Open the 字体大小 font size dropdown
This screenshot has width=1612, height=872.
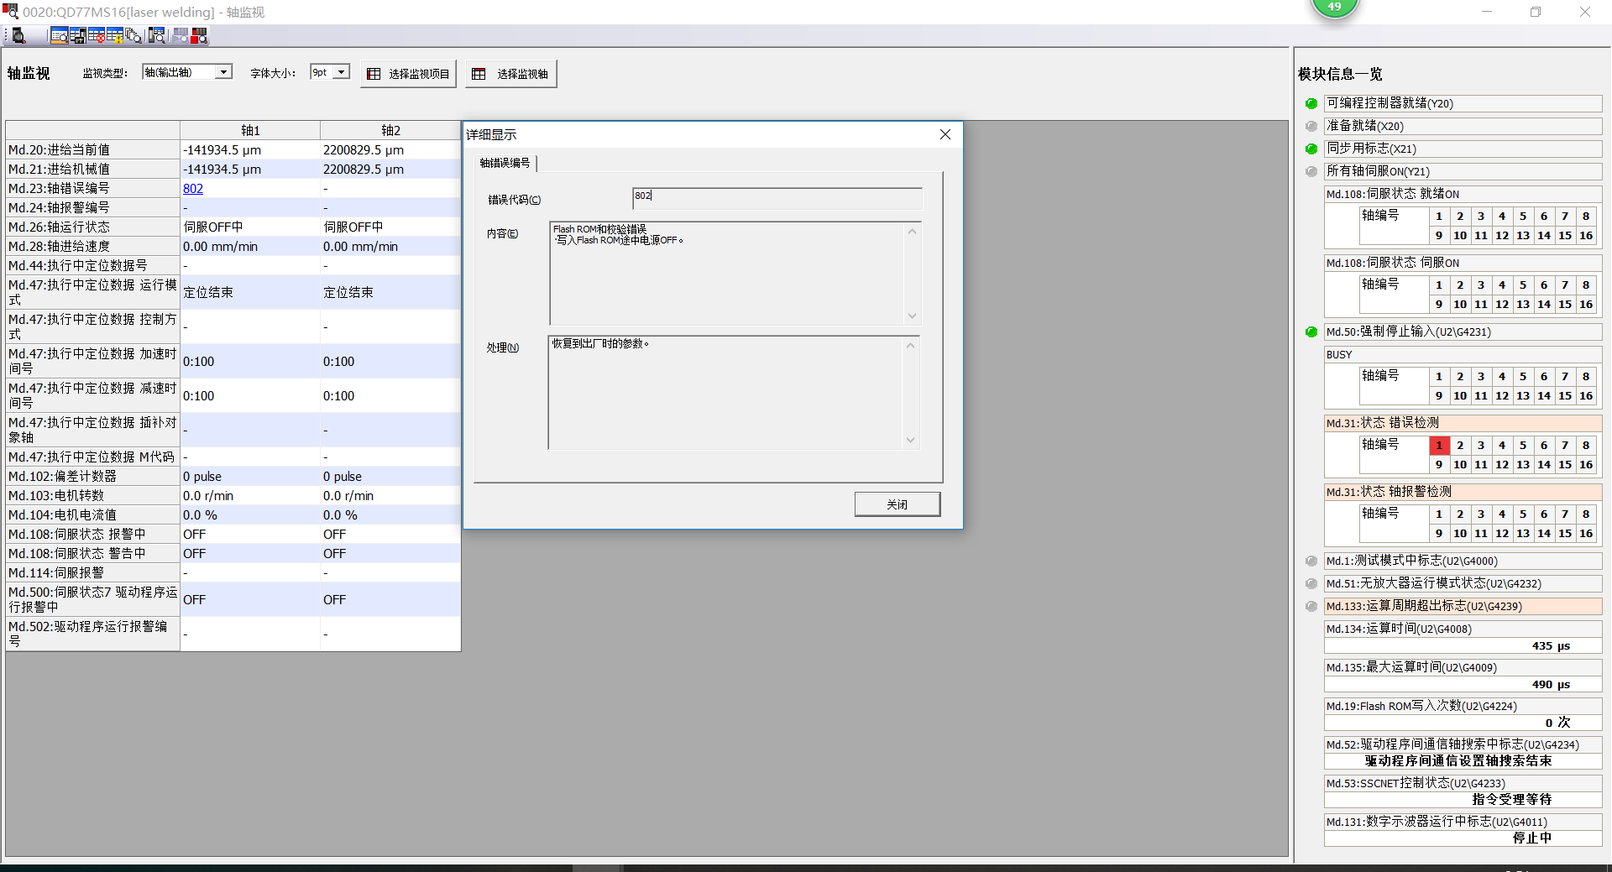click(x=341, y=72)
